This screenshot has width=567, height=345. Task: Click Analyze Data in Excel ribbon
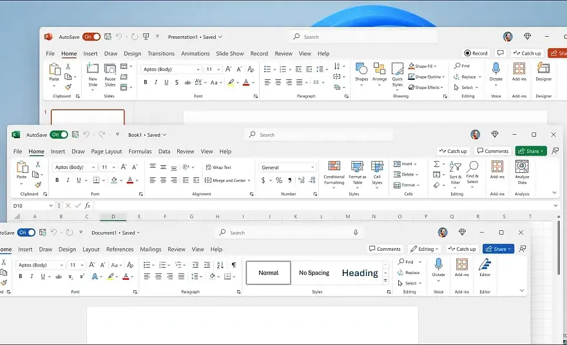[522, 172]
